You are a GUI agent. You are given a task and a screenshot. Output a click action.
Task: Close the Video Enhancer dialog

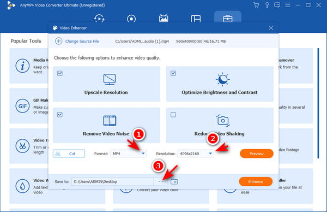click(x=271, y=28)
